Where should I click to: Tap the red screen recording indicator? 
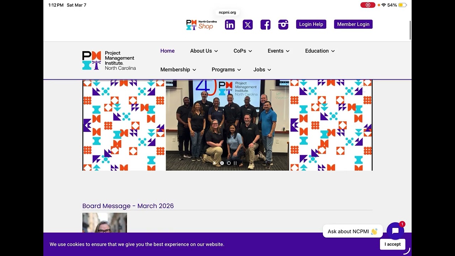point(368,5)
